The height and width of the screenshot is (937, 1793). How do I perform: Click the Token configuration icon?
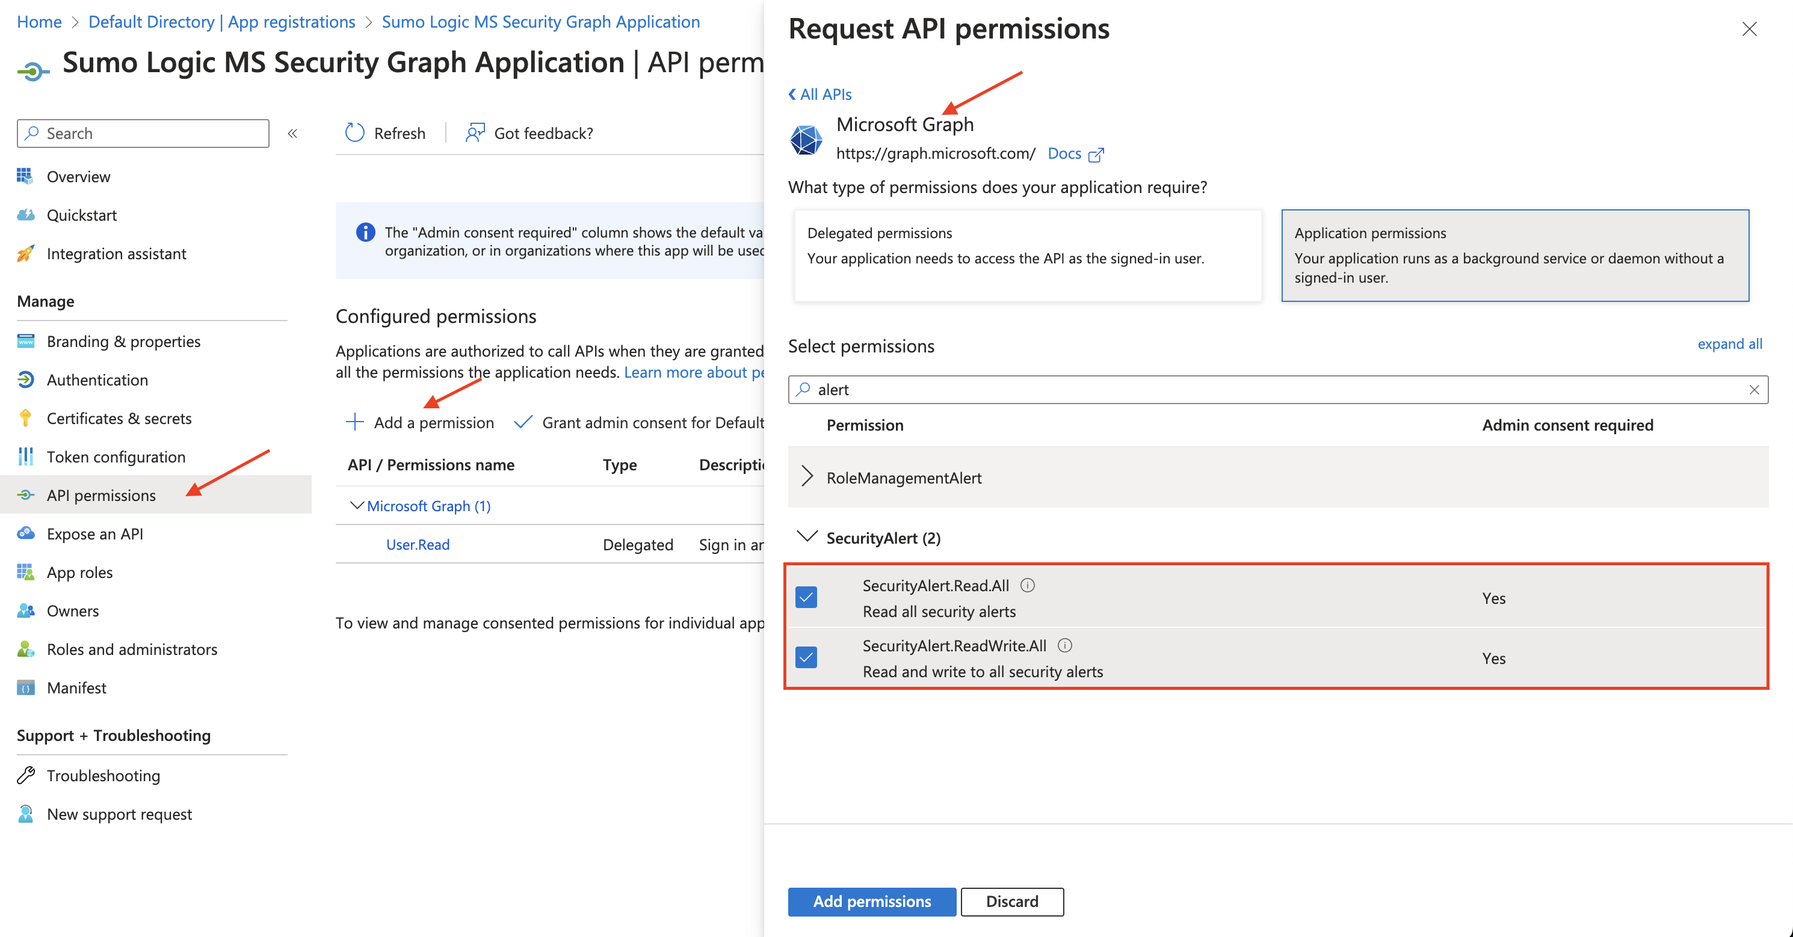25,456
